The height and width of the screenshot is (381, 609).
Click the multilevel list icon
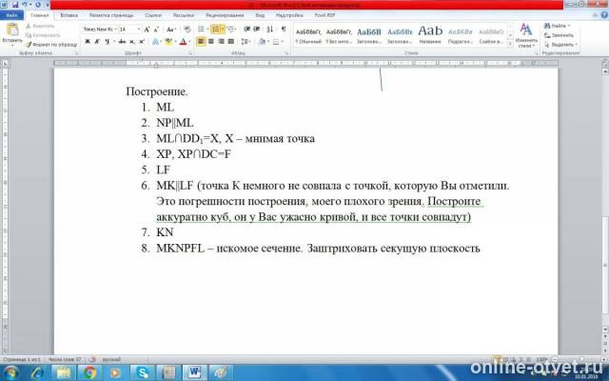[x=231, y=30]
